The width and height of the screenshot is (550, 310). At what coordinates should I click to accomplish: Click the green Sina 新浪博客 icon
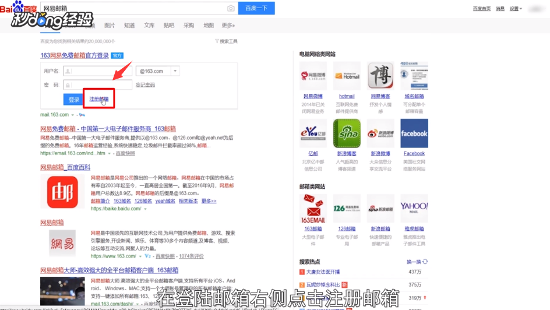point(347,133)
